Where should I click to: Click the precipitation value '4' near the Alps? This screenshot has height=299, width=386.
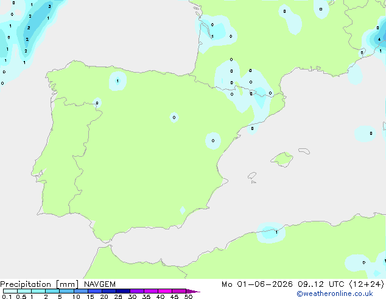379,39
